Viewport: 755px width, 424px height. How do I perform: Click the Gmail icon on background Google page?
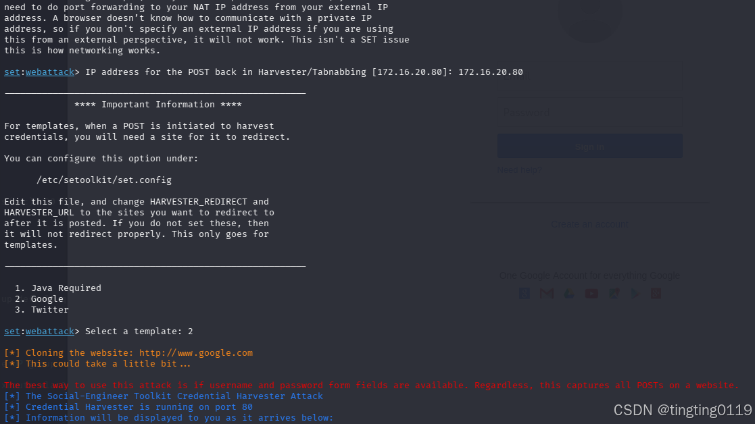[547, 294]
